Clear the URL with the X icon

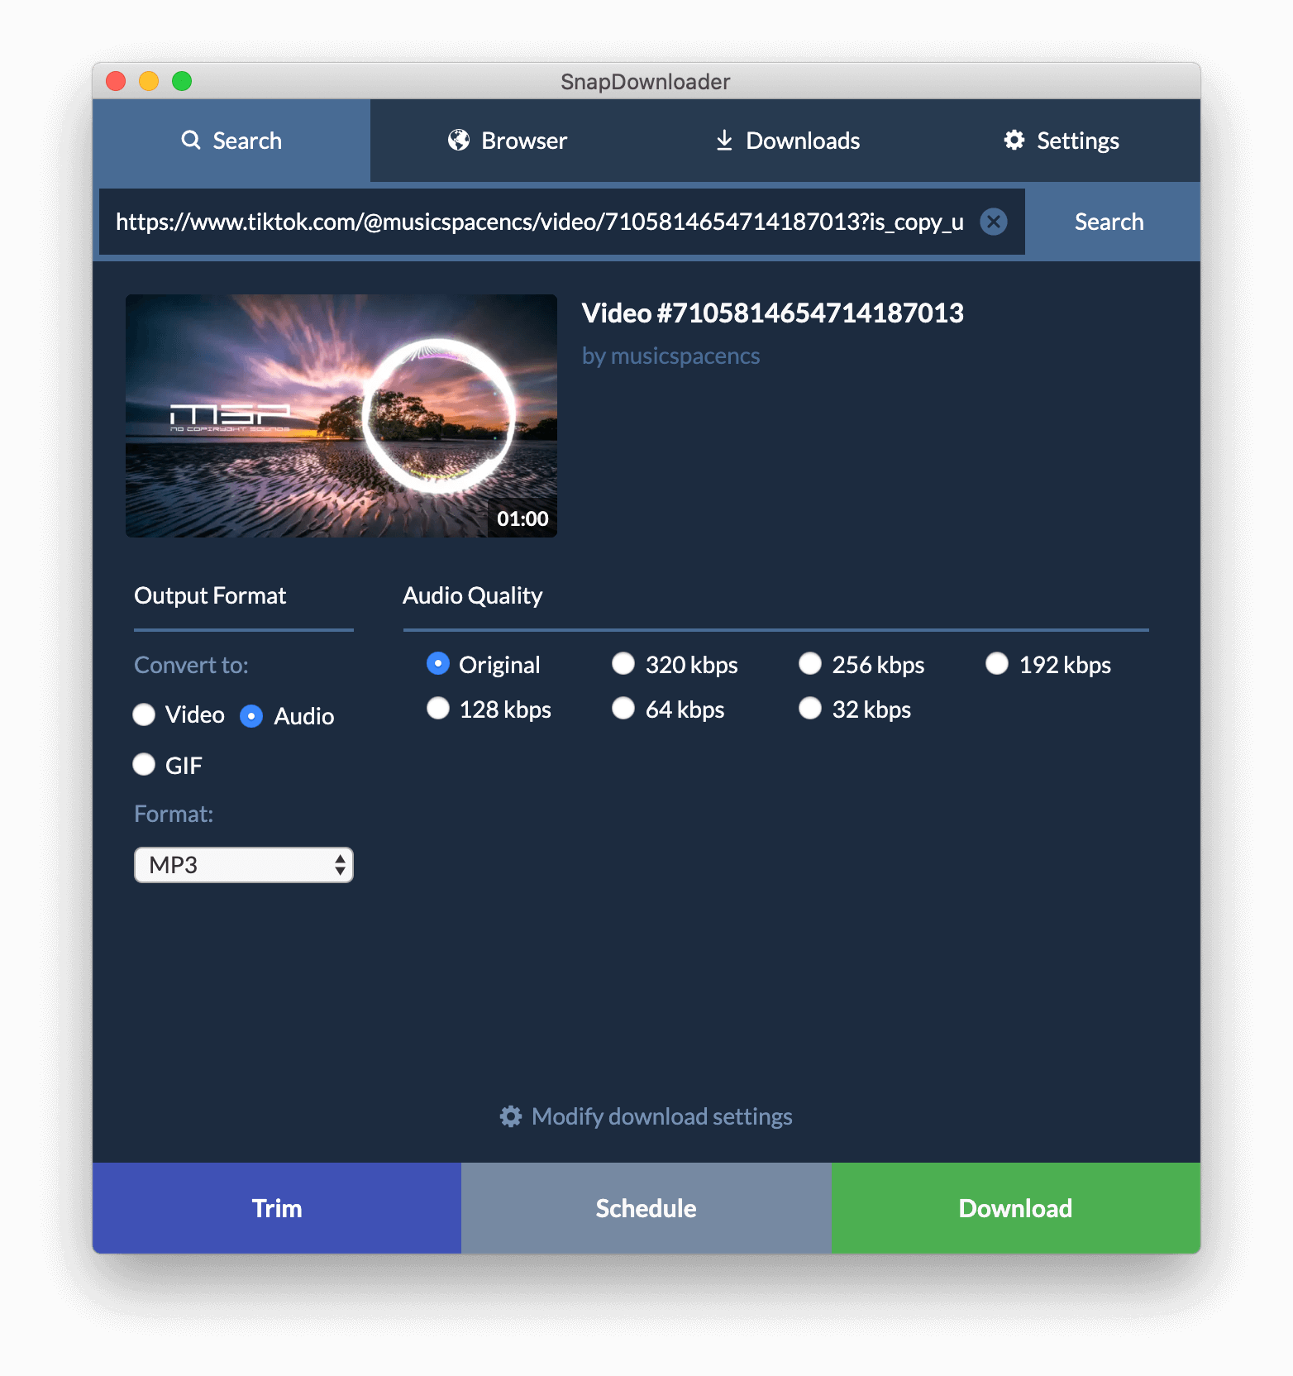click(x=993, y=222)
